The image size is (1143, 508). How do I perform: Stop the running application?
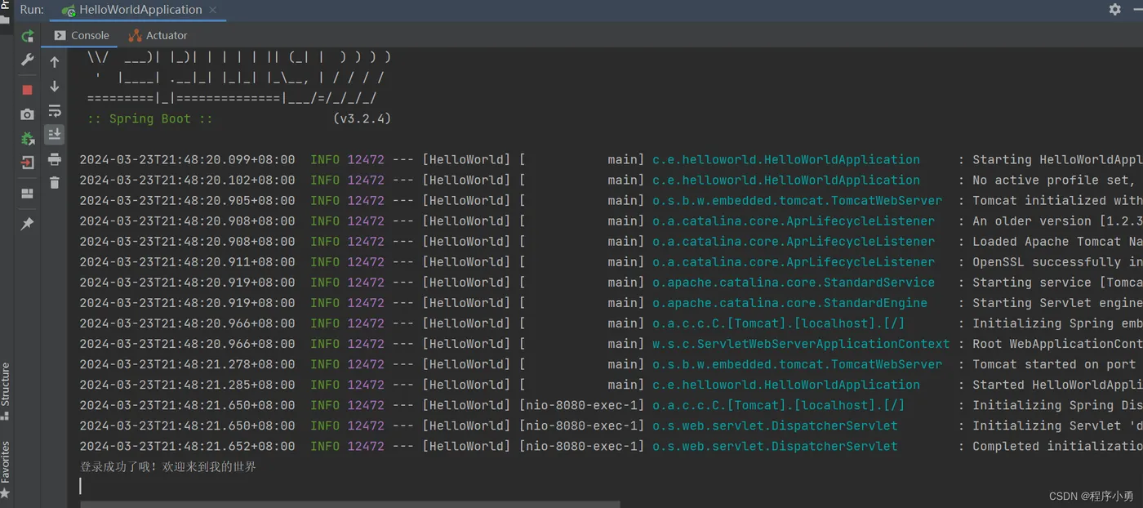(27, 90)
